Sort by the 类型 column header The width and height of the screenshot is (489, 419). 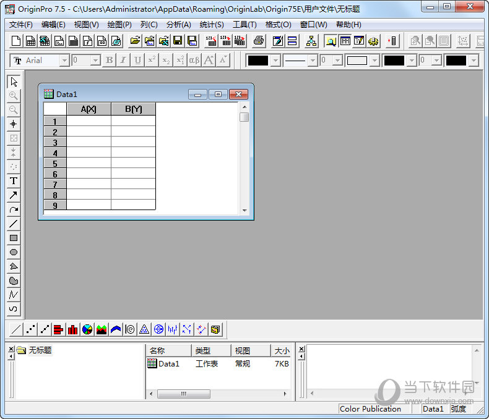pos(211,350)
